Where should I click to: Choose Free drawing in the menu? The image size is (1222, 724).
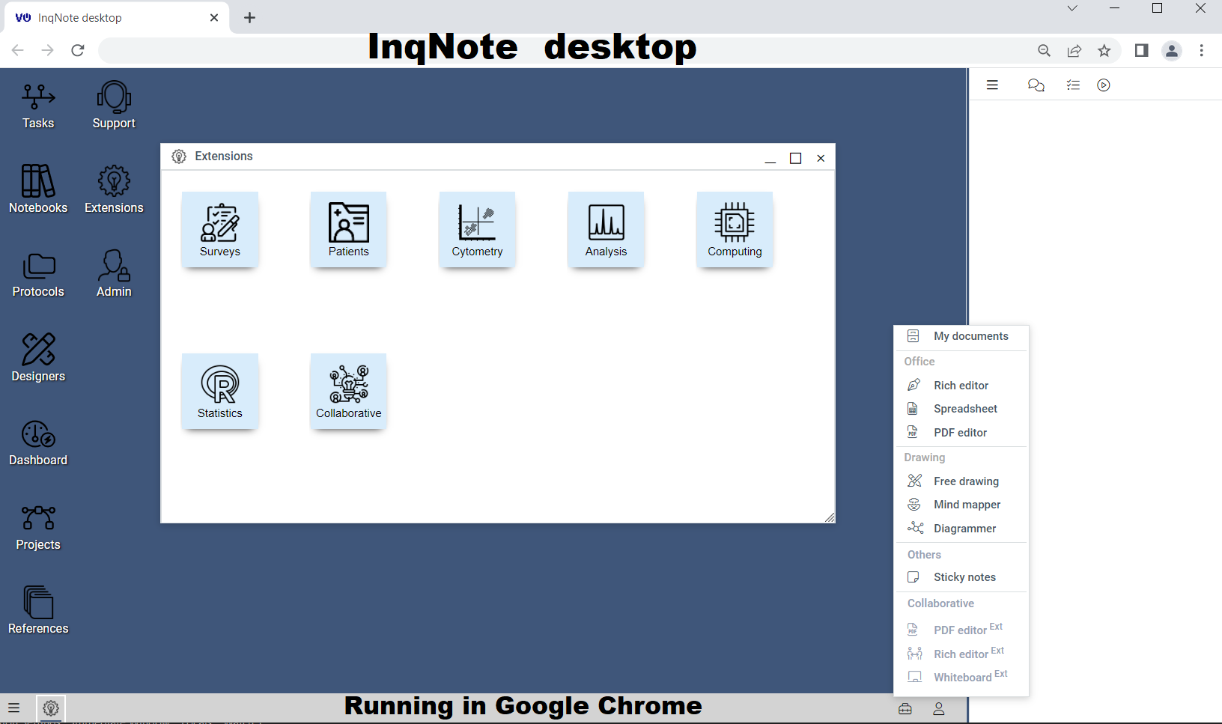point(961,481)
